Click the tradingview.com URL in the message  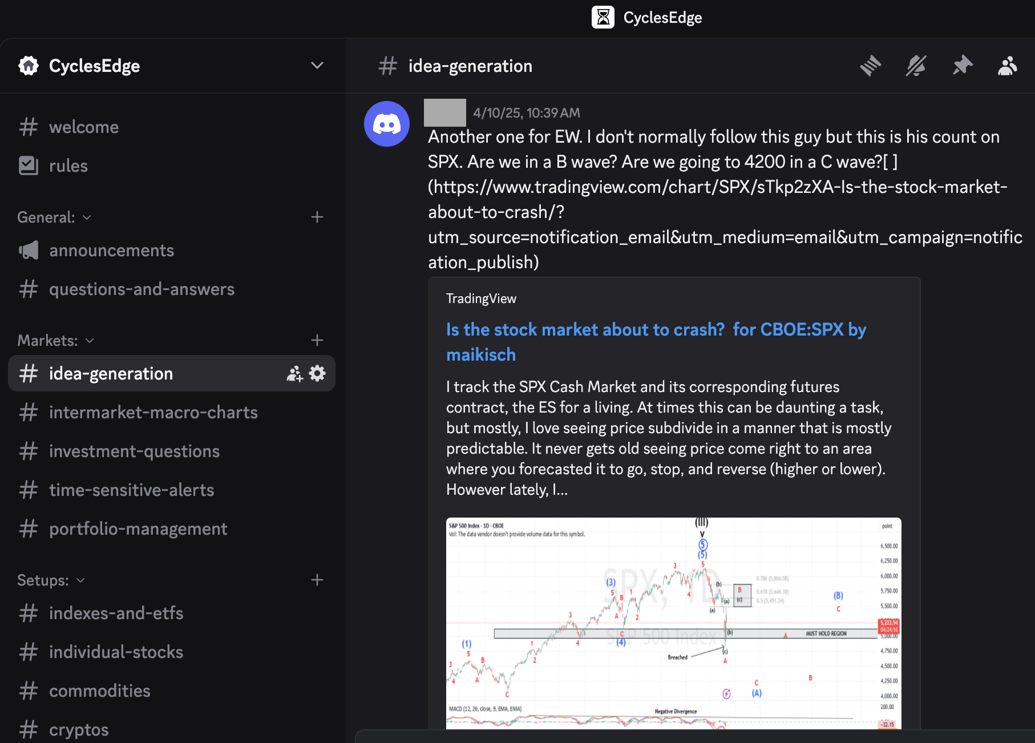tap(725, 224)
